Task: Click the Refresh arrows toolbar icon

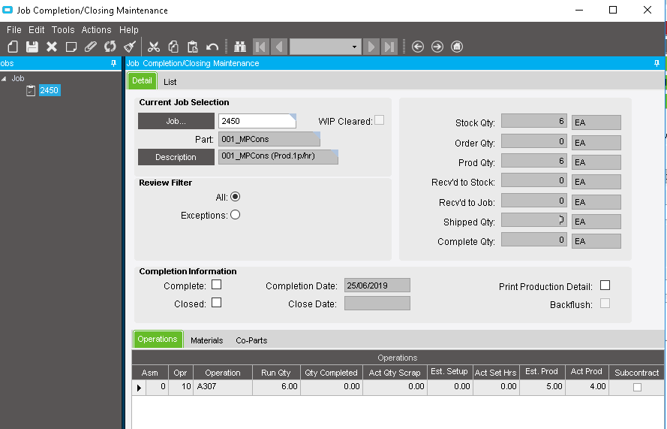Action: [x=110, y=47]
